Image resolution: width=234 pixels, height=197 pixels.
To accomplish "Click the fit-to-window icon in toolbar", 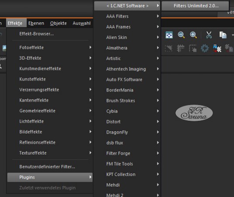I will [x=169, y=35].
